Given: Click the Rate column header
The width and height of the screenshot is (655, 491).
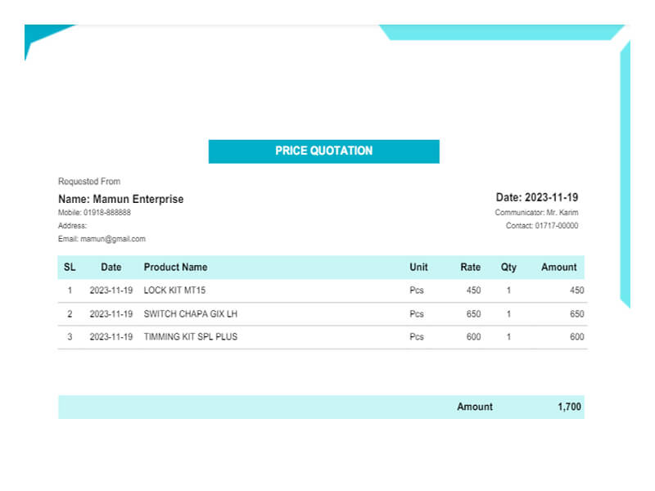Looking at the screenshot, I should (x=470, y=267).
